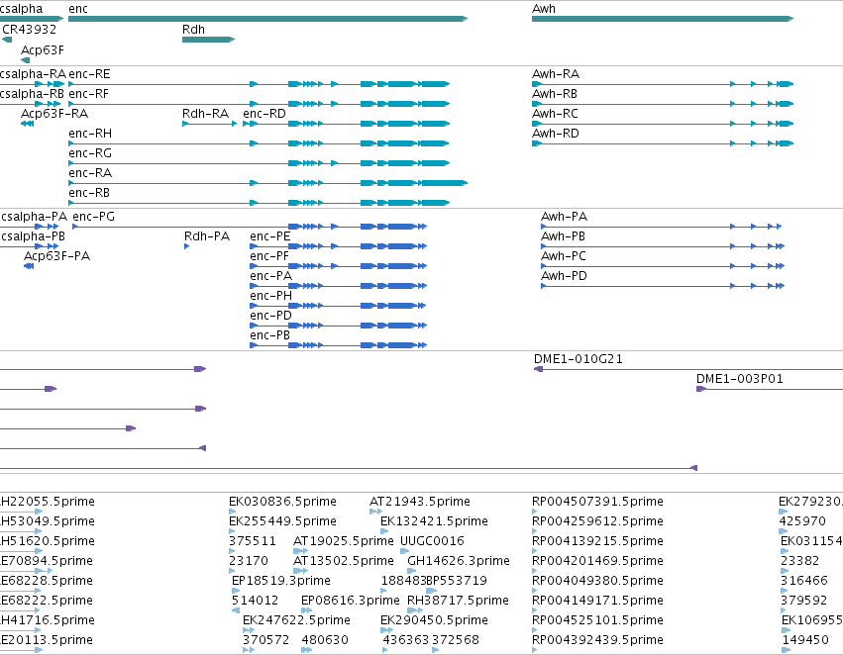Click the 514012 EST label

[x=256, y=601]
